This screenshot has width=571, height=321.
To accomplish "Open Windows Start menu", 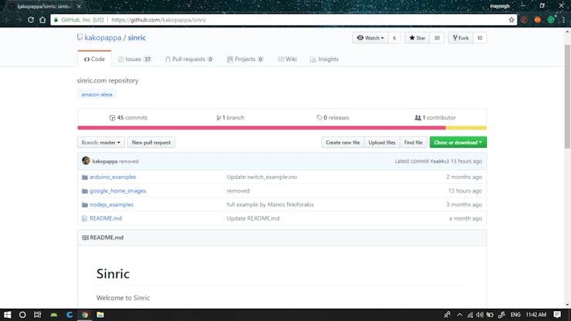I will 7,315.
